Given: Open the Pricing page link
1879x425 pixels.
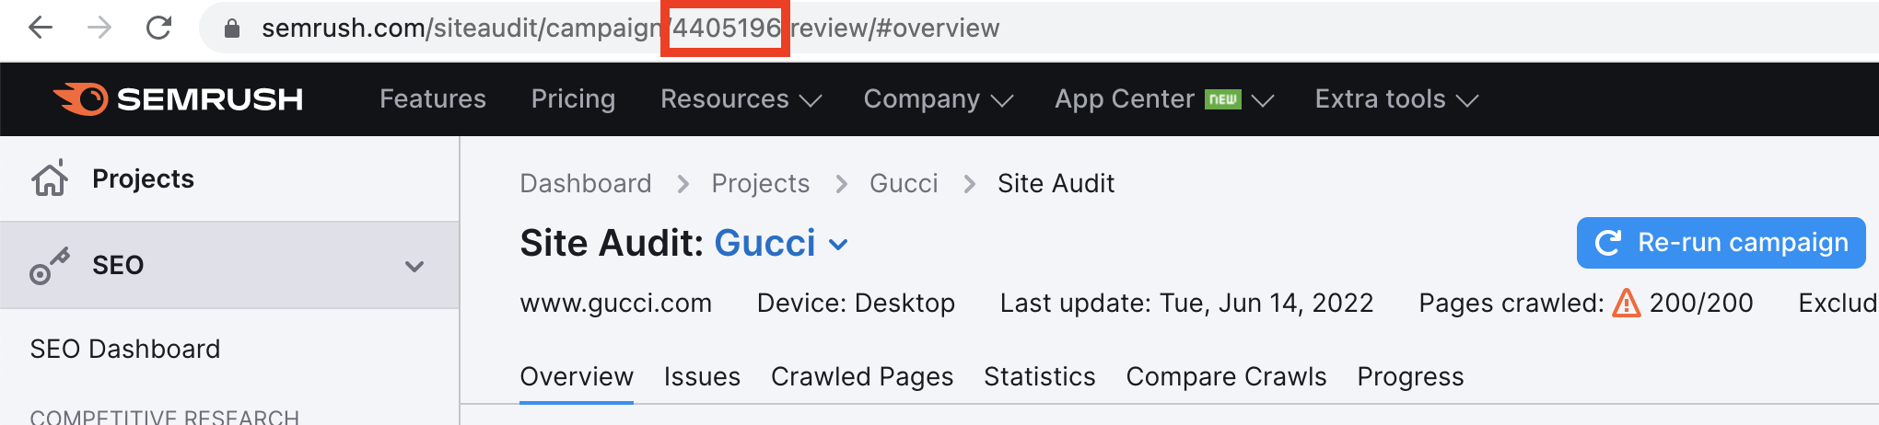Looking at the screenshot, I should [x=573, y=98].
